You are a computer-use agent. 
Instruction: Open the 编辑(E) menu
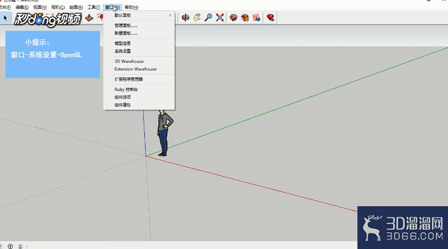coord(22,7)
